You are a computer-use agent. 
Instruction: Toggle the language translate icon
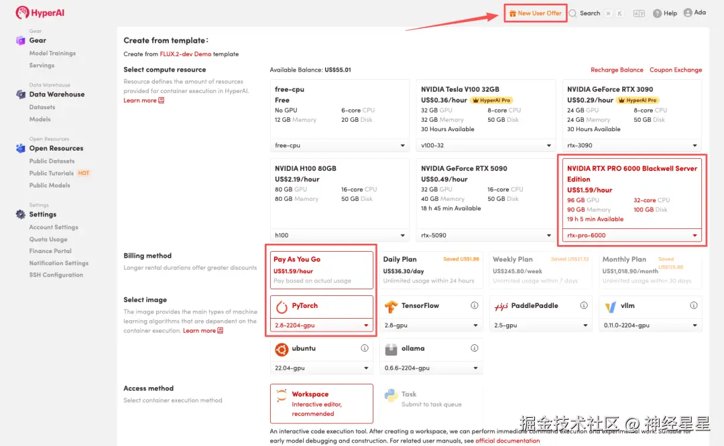tap(639, 13)
